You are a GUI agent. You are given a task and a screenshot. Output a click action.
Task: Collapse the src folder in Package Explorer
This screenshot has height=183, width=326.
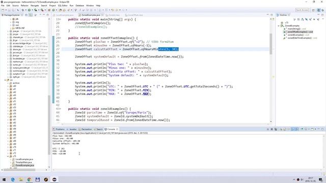tap(6, 80)
